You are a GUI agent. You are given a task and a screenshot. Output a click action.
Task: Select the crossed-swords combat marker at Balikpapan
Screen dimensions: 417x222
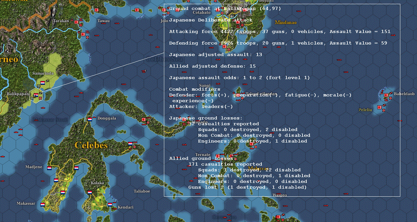[x=34, y=96]
